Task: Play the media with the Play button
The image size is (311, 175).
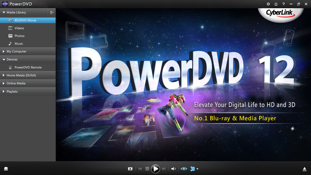Action: coord(155,169)
